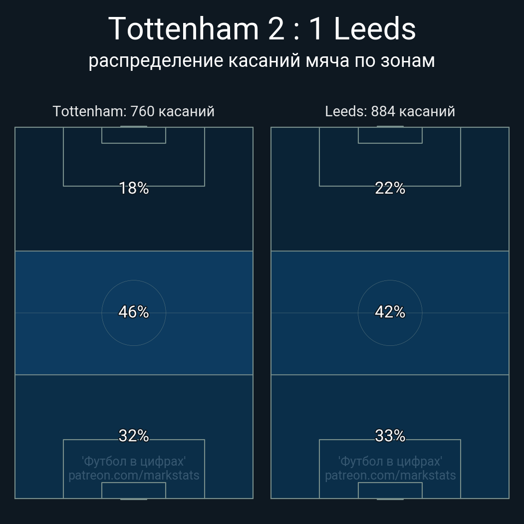Click Tottenham's 46% midfield zone value
Screen dimensions: 524x524
(x=134, y=312)
